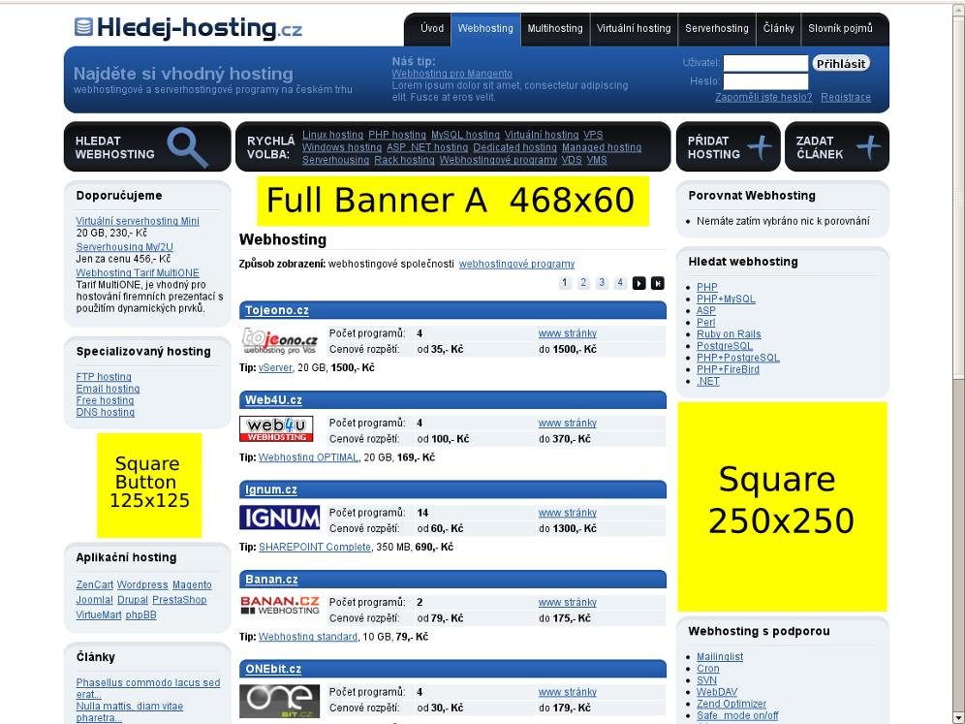
Task: Open the Banan.cz heading link
Action: [x=271, y=580]
